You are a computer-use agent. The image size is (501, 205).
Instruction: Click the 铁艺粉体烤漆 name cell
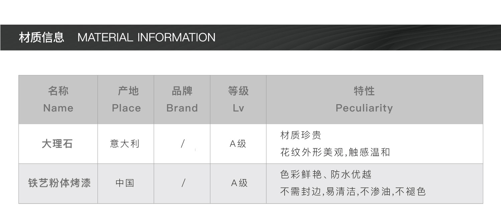click(x=59, y=183)
